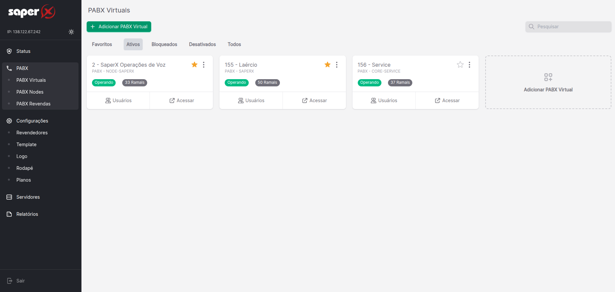This screenshot has height=292, width=615.
Task: Open Configurações gear icon
Action: click(9, 121)
